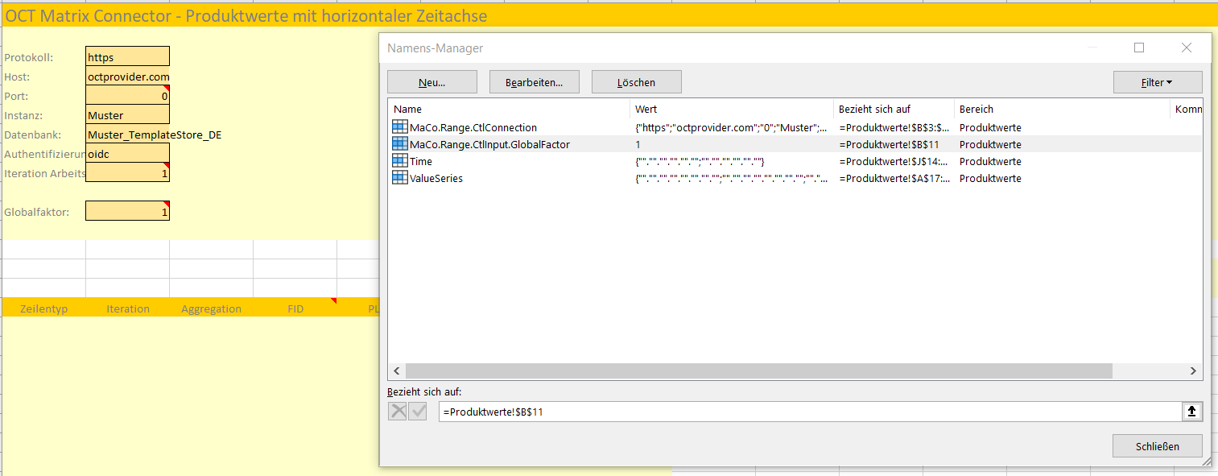Click the horizontal scrollbar right arrow
Image resolution: width=1218 pixels, height=476 pixels.
pos(1194,370)
